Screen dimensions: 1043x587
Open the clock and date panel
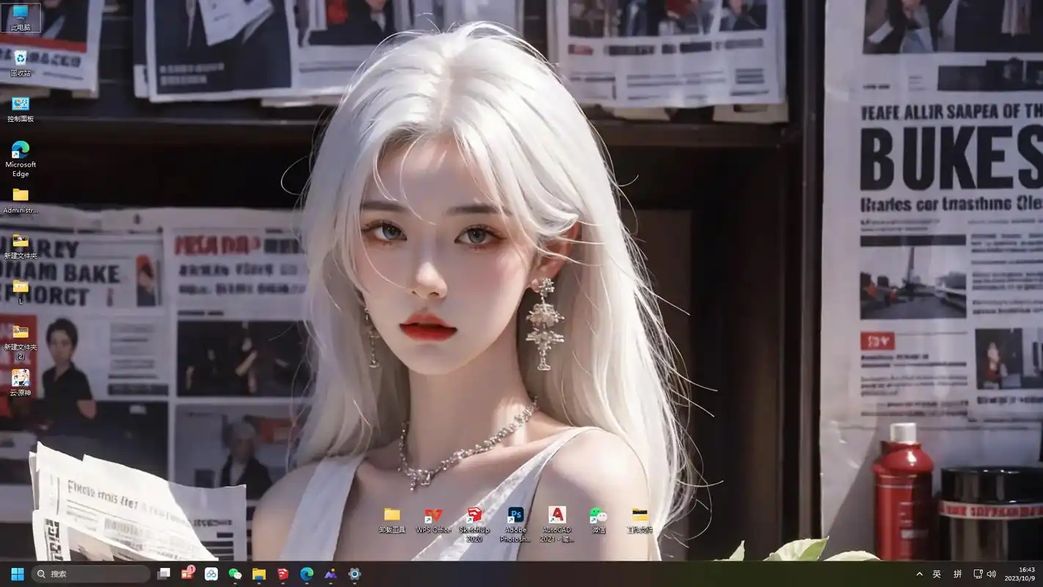(1020, 574)
